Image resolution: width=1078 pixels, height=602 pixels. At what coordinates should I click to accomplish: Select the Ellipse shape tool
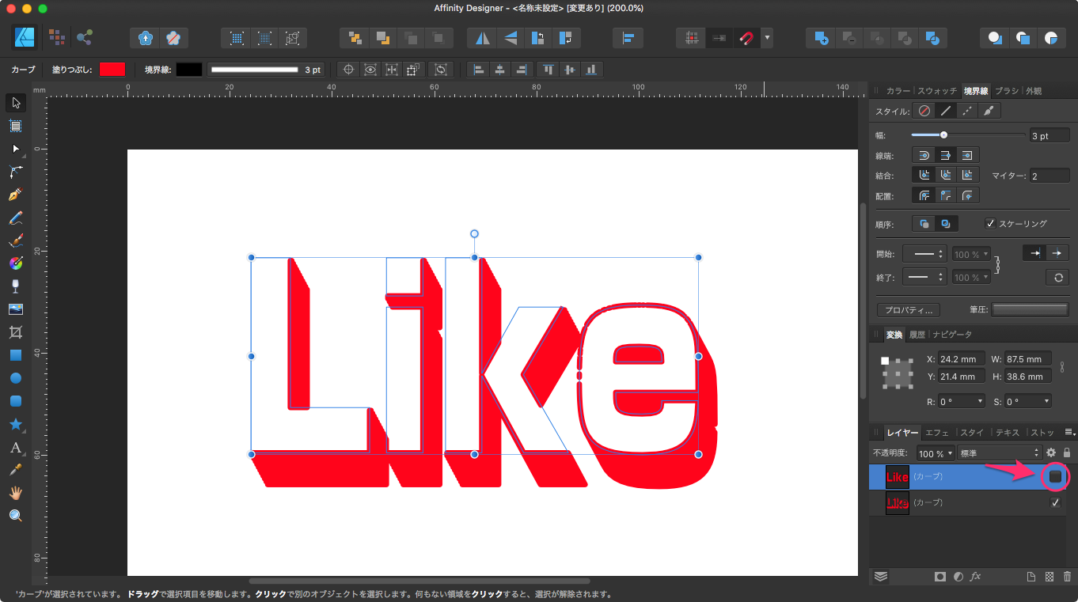(x=15, y=378)
